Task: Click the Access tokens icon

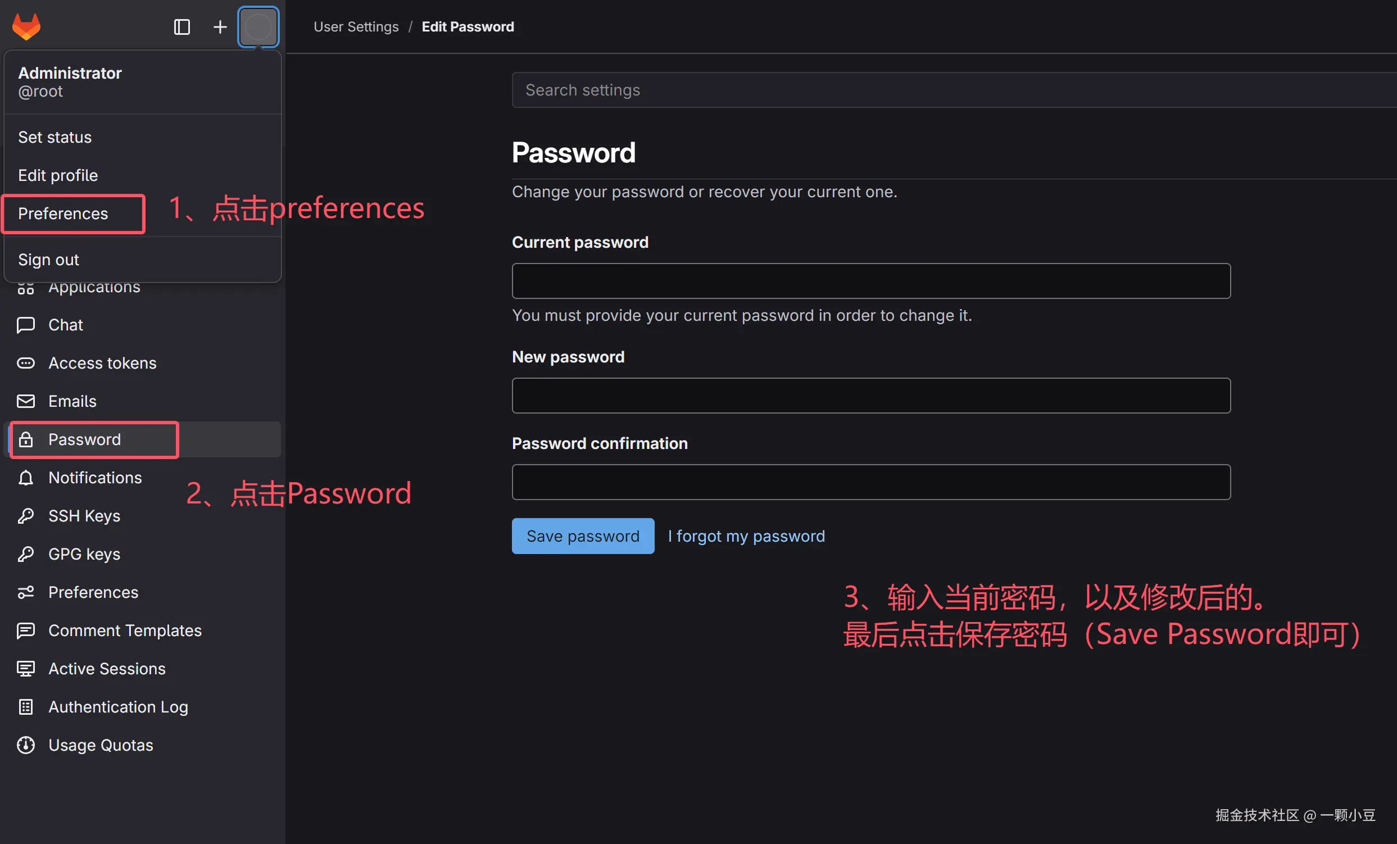Action: (x=25, y=363)
